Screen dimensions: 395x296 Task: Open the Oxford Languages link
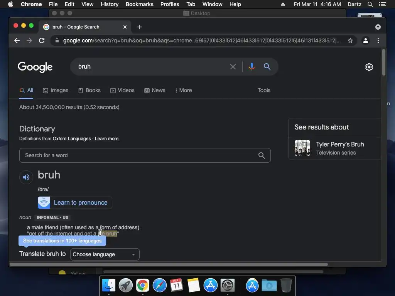71,139
